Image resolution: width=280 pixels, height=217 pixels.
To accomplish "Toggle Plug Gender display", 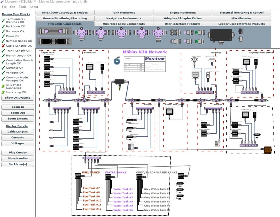I will [x=18, y=153].
